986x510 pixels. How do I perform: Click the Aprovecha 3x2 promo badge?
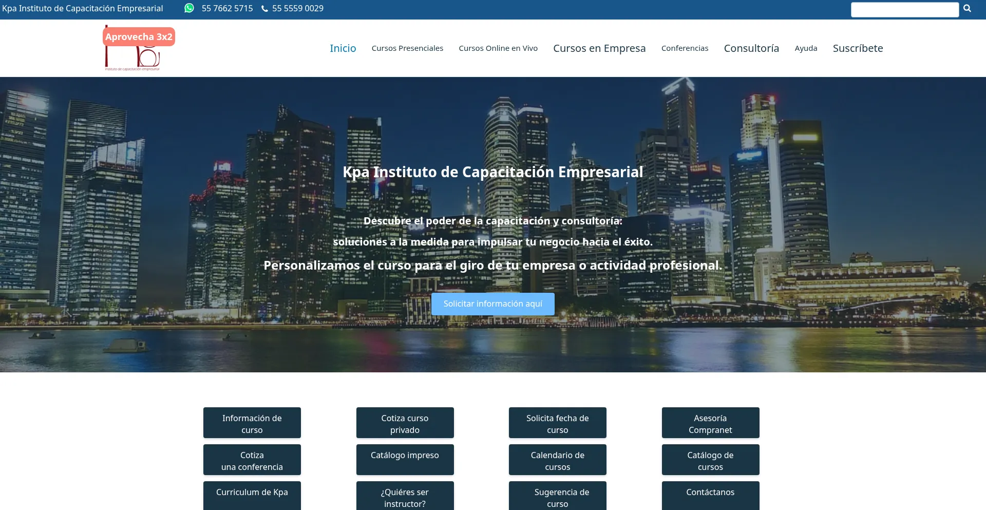point(139,37)
